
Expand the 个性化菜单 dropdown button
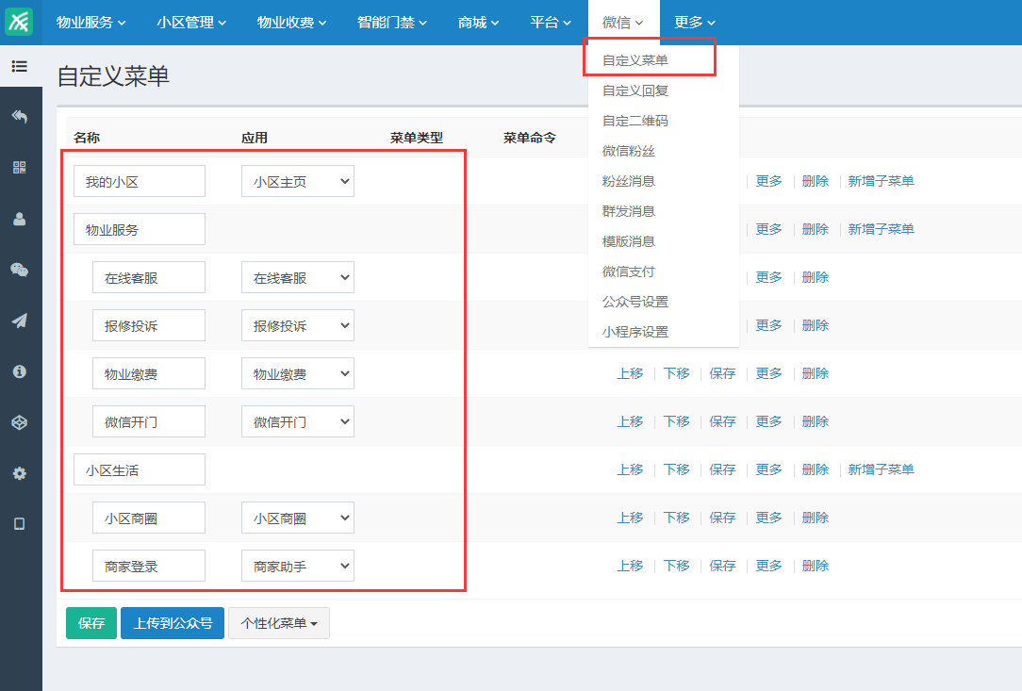[278, 623]
